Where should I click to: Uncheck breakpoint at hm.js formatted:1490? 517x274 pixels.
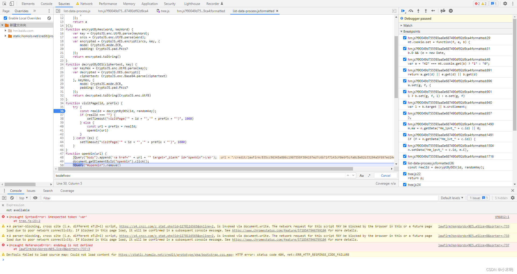click(405, 124)
